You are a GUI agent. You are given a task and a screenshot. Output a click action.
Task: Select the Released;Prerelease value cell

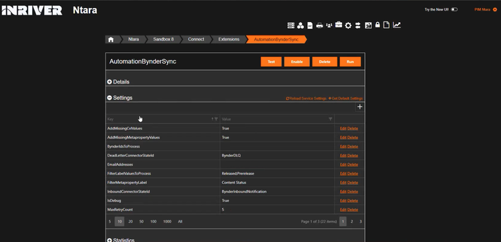tap(277, 174)
